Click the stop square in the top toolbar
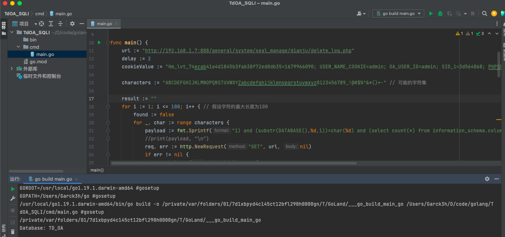The image size is (505, 237). click(x=473, y=13)
